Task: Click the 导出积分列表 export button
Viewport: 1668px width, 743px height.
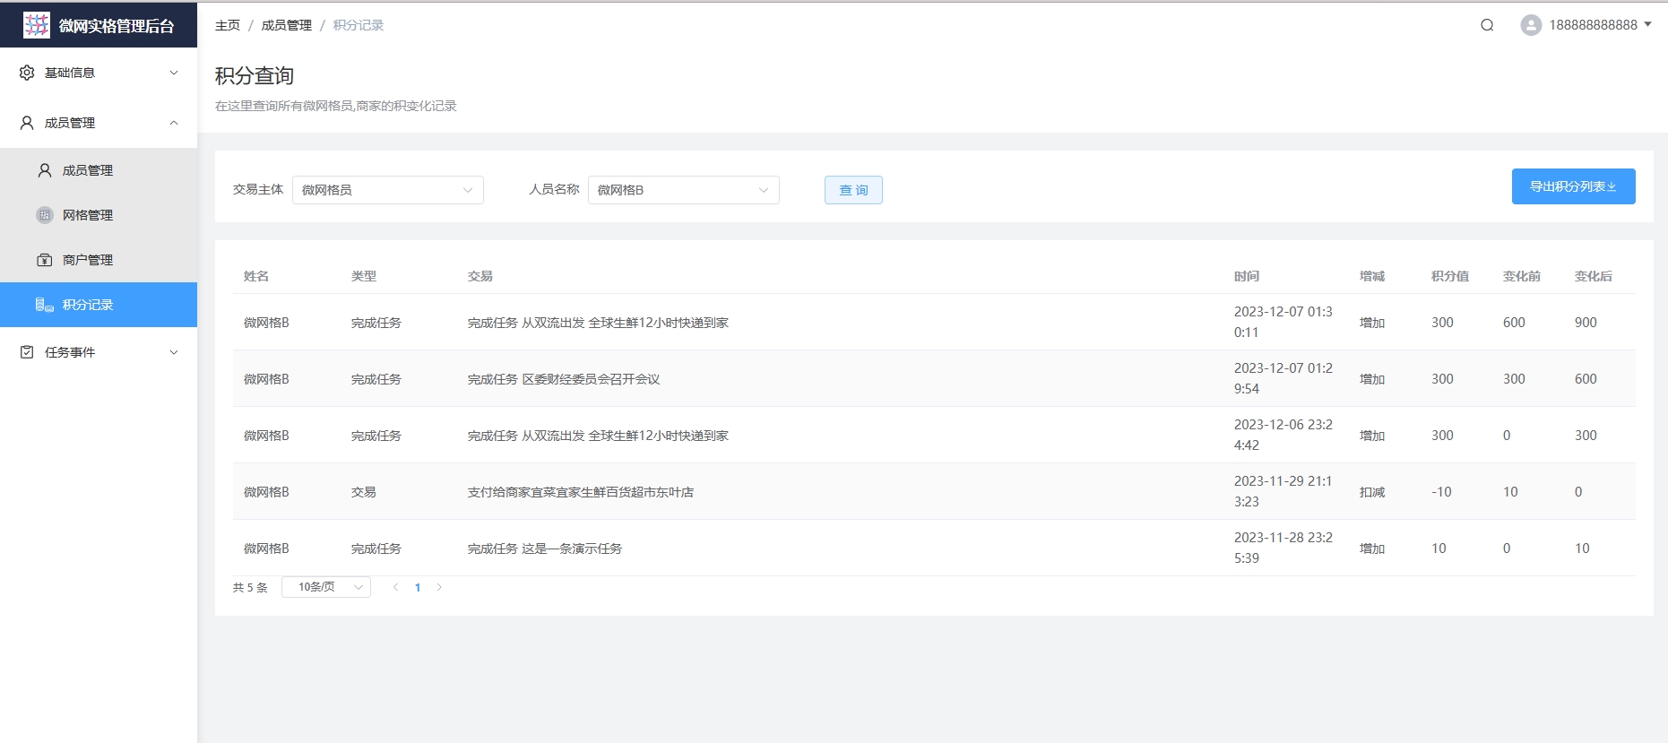Action: 1573,186
